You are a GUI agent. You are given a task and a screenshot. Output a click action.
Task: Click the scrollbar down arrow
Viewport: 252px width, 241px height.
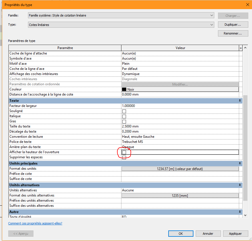coord(245,215)
